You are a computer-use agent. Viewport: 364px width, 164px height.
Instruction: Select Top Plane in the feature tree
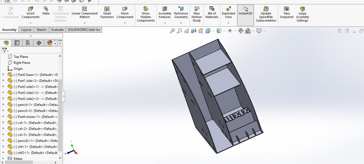tap(21, 57)
